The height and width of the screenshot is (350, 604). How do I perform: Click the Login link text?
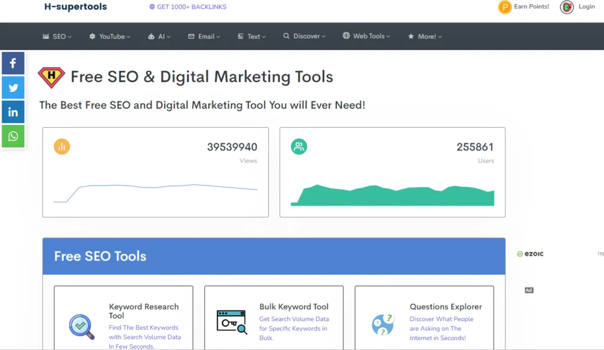point(586,6)
